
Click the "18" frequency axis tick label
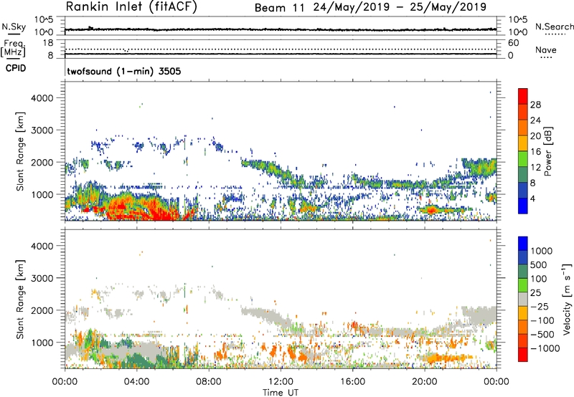click(x=48, y=43)
